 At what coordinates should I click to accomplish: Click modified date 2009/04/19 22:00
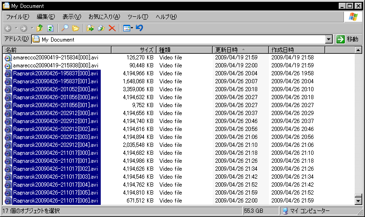236,65
